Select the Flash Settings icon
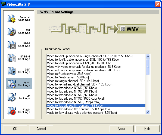The image size is (162, 135). point(12,111)
